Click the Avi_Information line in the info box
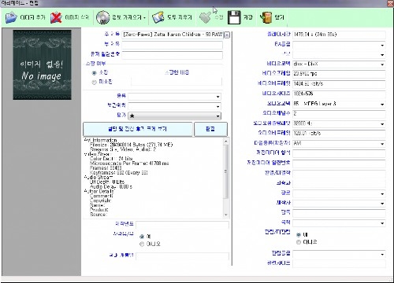394x283 pixels. 100,140
